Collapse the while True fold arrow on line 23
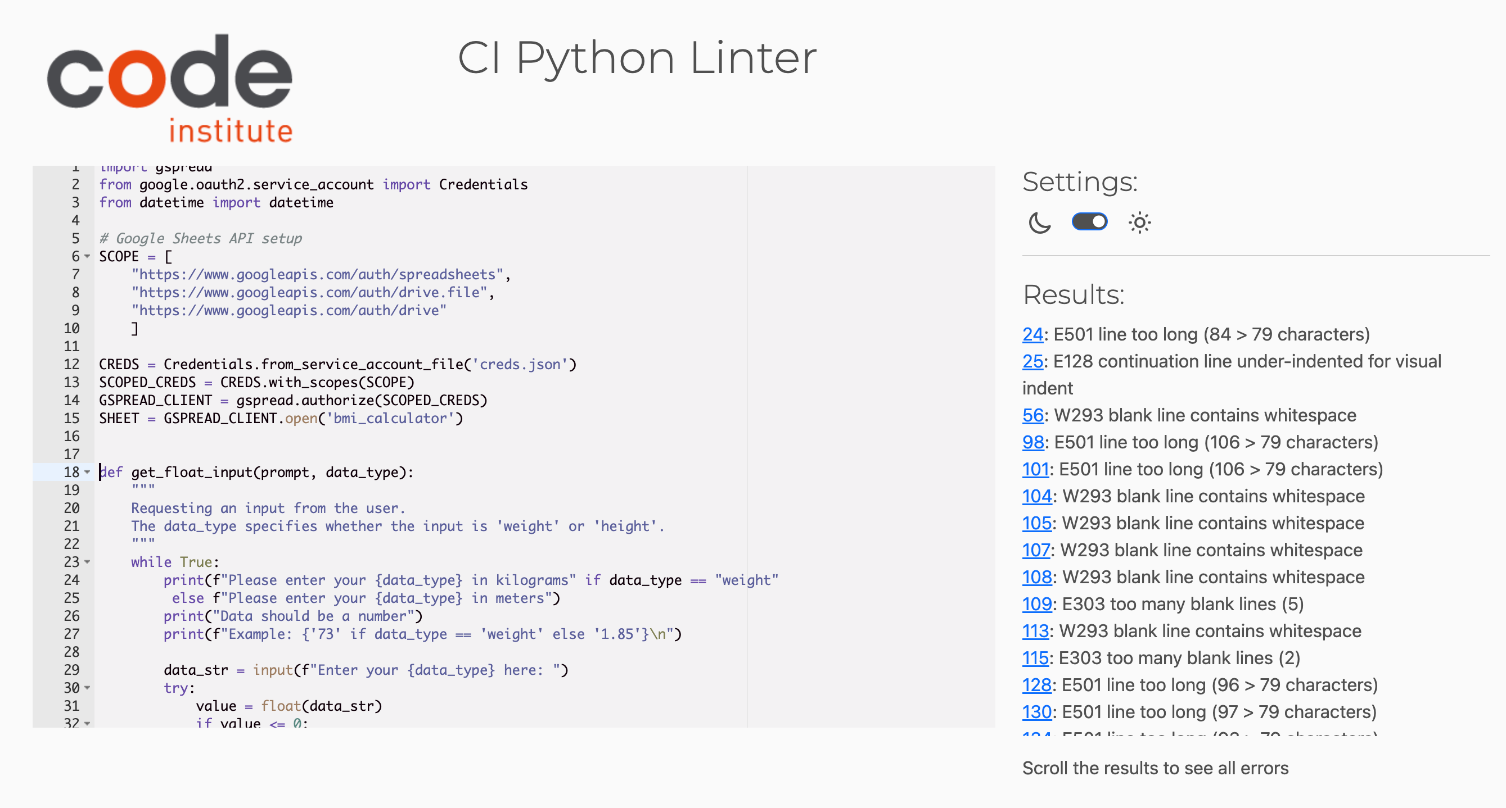The height and width of the screenshot is (808, 1506). [x=87, y=562]
